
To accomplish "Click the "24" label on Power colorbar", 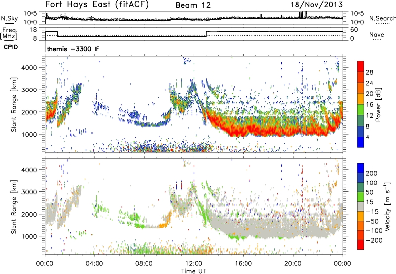I will 369,83.
